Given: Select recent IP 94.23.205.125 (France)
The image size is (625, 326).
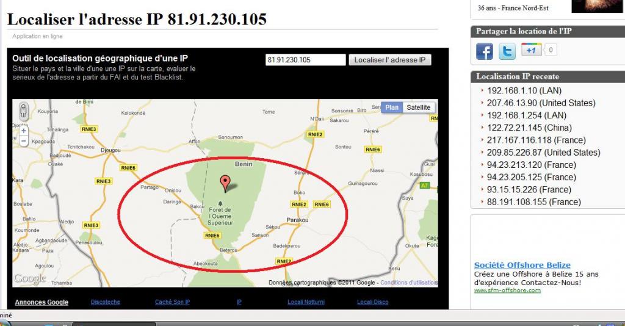Looking at the screenshot, I should 532,177.
